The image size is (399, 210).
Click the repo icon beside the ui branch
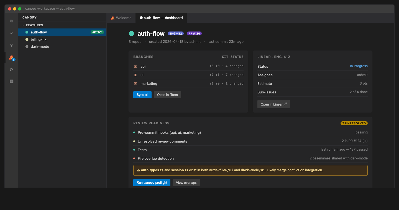click(x=135, y=75)
